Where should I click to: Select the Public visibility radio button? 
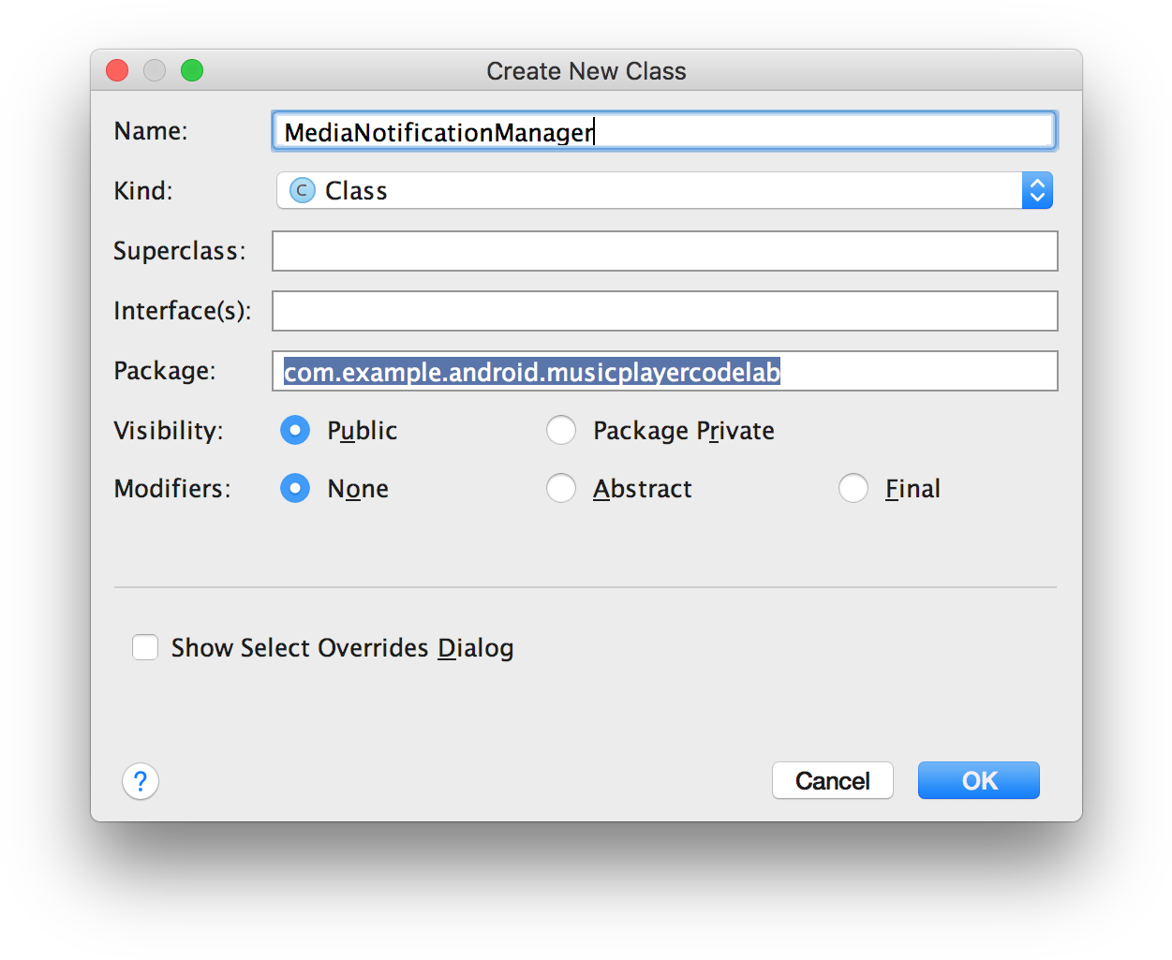point(295,430)
